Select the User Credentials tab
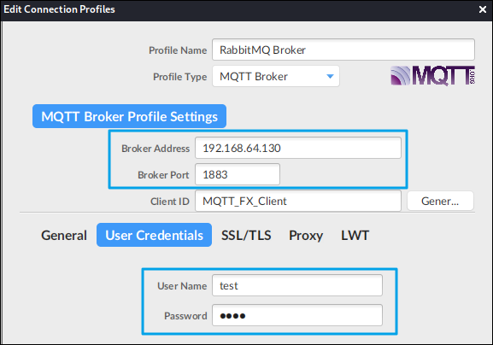 pyautogui.click(x=154, y=235)
